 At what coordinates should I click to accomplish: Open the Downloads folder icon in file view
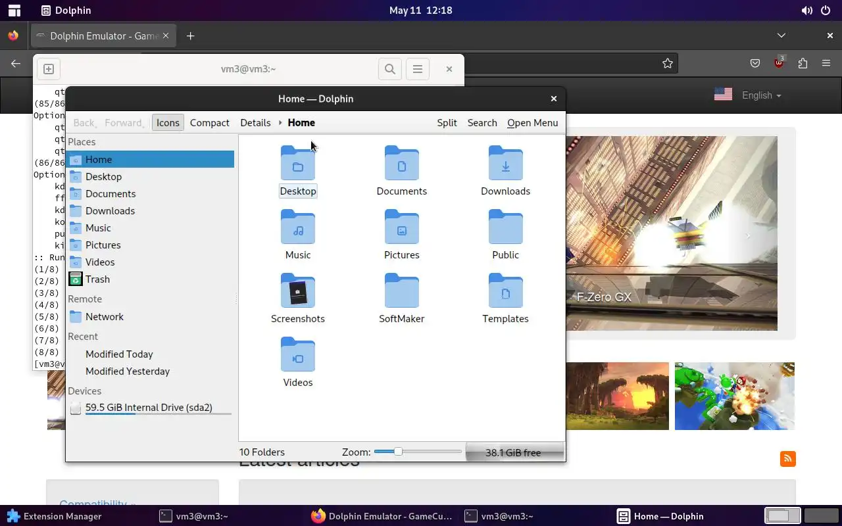tap(505, 163)
